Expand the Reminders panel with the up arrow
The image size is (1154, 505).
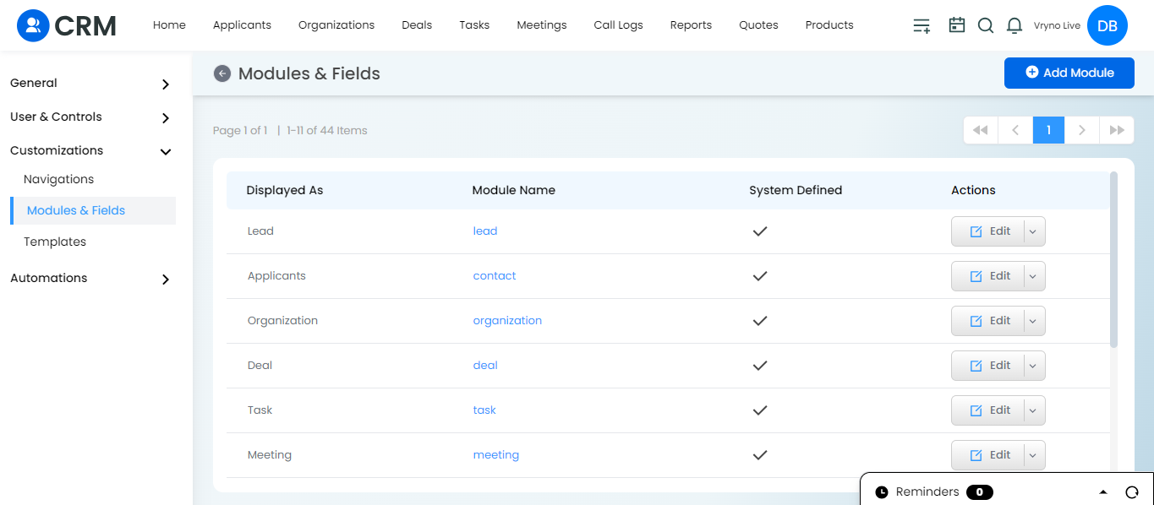[x=1103, y=491]
